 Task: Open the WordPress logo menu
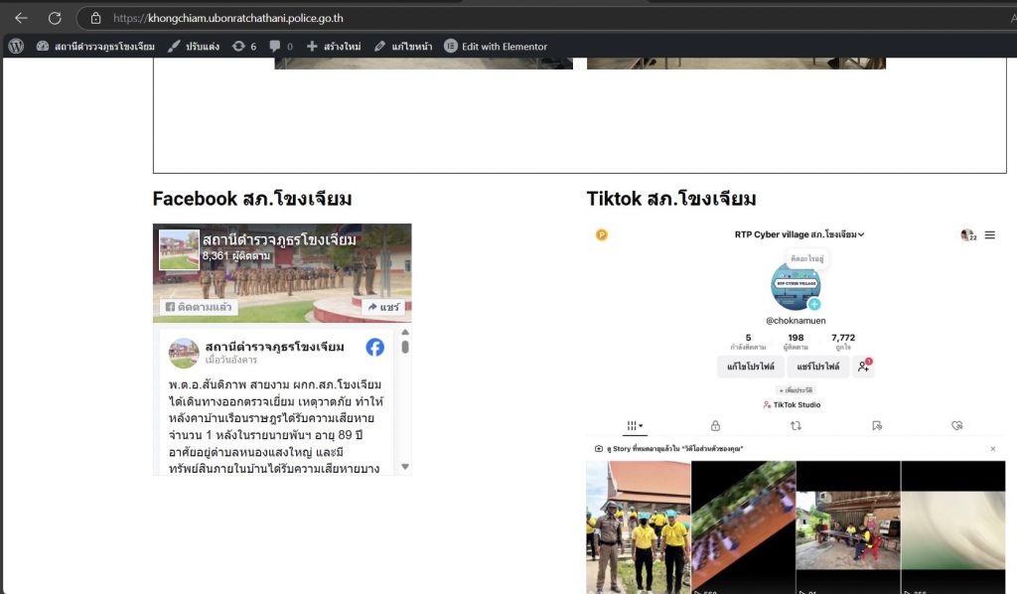pyautogui.click(x=16, y=46)
